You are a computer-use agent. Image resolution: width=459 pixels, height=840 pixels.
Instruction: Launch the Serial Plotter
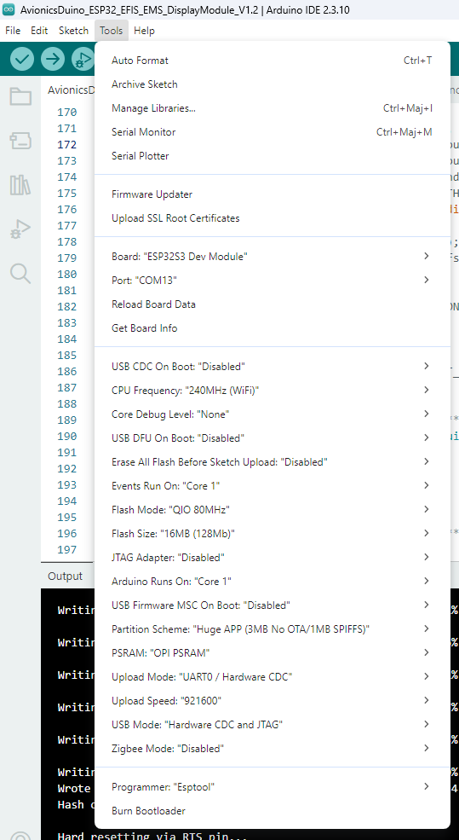click(x=273, y=156)
